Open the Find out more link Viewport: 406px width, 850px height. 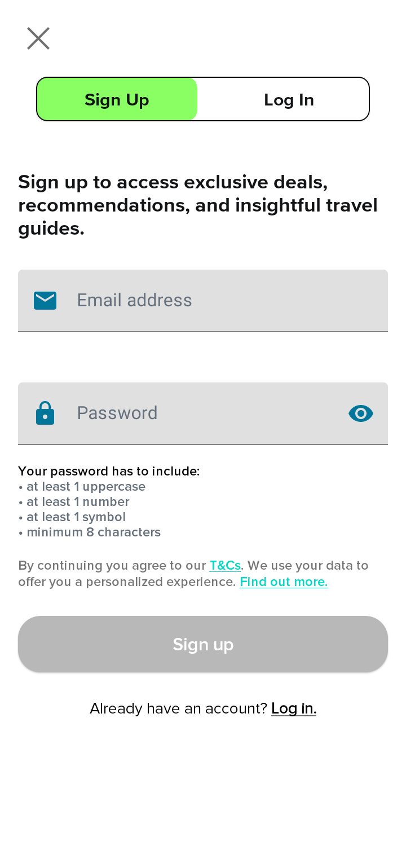284,582
